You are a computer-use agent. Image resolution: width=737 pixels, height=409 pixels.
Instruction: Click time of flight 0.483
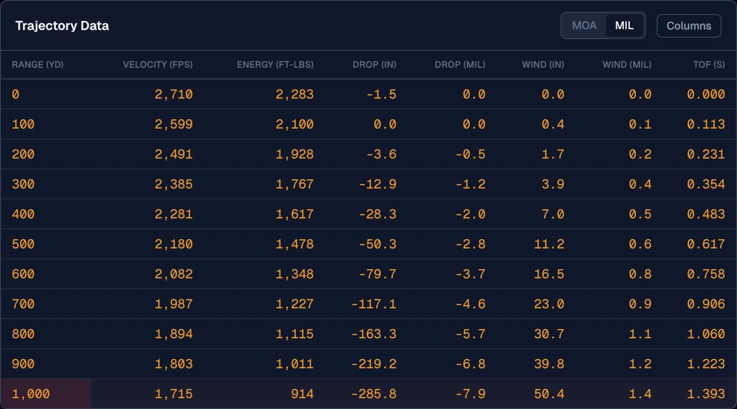(x=706, y=214)
